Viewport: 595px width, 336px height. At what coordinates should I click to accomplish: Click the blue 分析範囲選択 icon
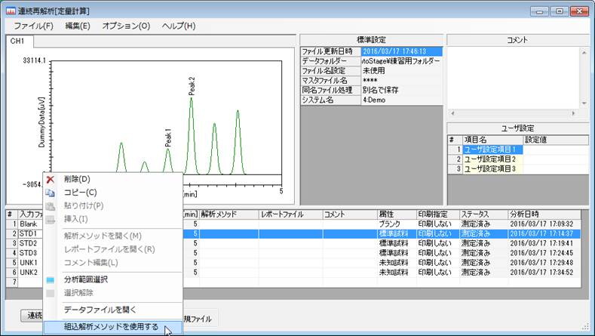tap(51, 279)
